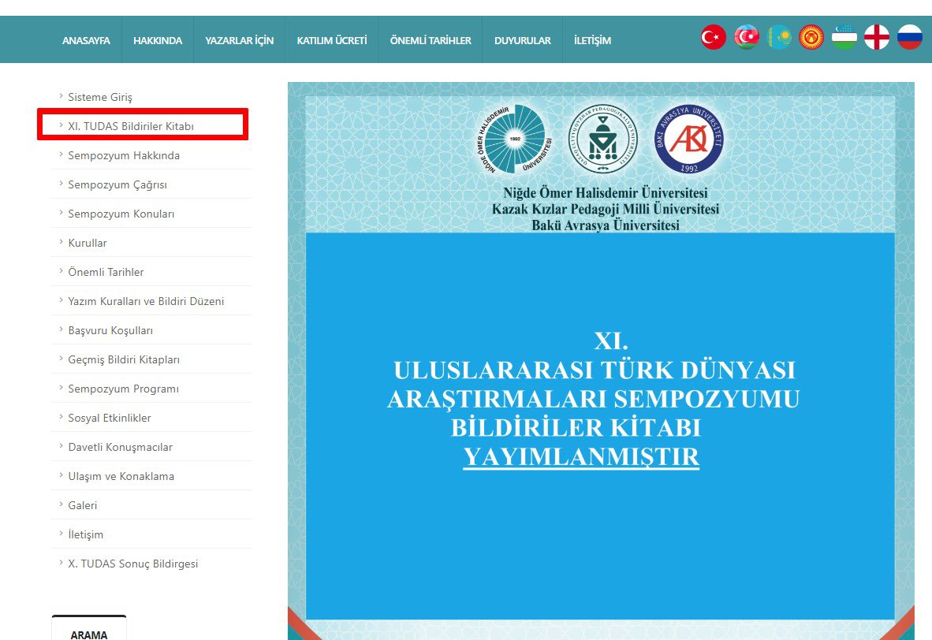
Task: Open the YAYIMLANMIŞTIR underlined link
Action: click(583, 456)
